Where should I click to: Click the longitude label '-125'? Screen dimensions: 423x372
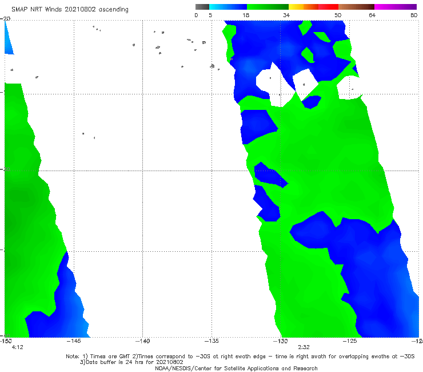350,341
